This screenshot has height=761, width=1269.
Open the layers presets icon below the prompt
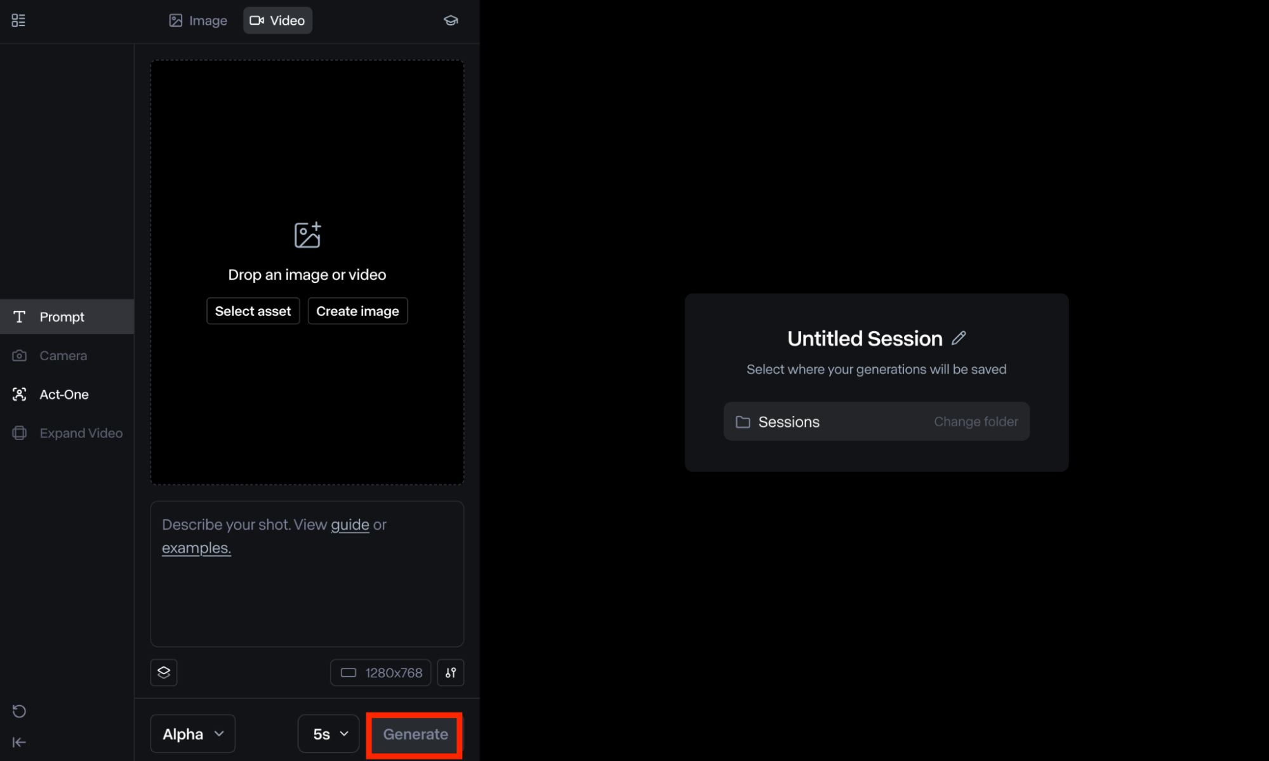coord(164,672)
